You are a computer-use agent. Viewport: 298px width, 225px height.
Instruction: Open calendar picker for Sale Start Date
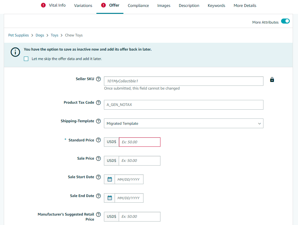pyautogui.click(x=110, y=179)
